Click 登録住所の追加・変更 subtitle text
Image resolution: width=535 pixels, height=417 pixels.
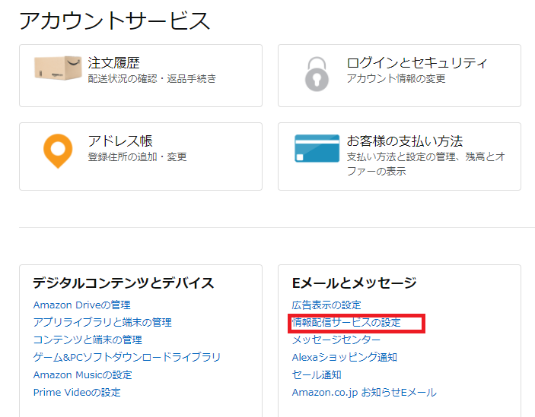(137, 157)
